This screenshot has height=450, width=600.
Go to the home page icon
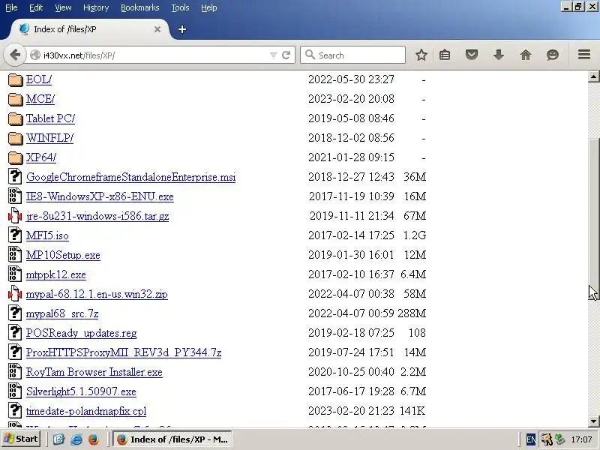pos(526,55)
